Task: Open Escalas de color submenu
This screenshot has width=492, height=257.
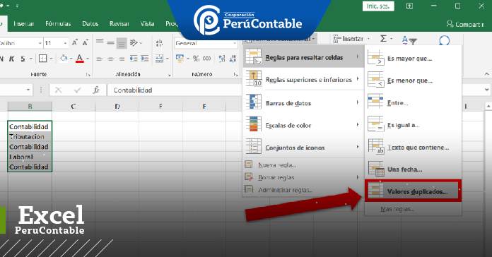Action: coord(303,126)
